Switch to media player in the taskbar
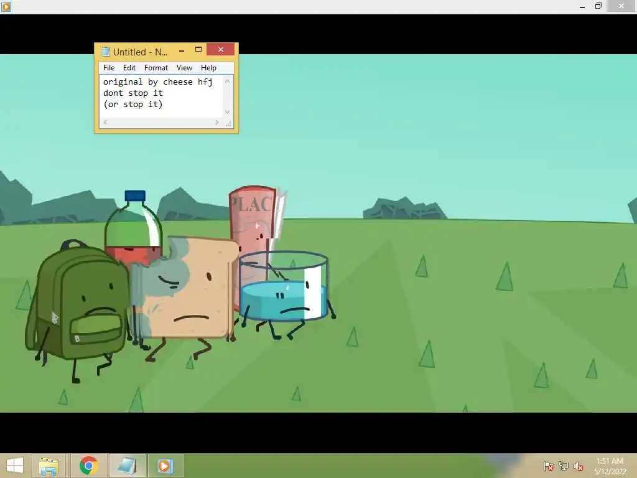This screenshot has width=637, height=478. pyautogui.click(x=165, y=466)
